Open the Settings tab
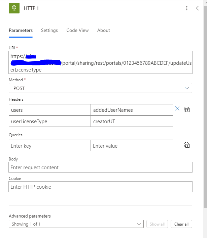The height and width of the screenshot is (238, 207). [x=49, y=30]
